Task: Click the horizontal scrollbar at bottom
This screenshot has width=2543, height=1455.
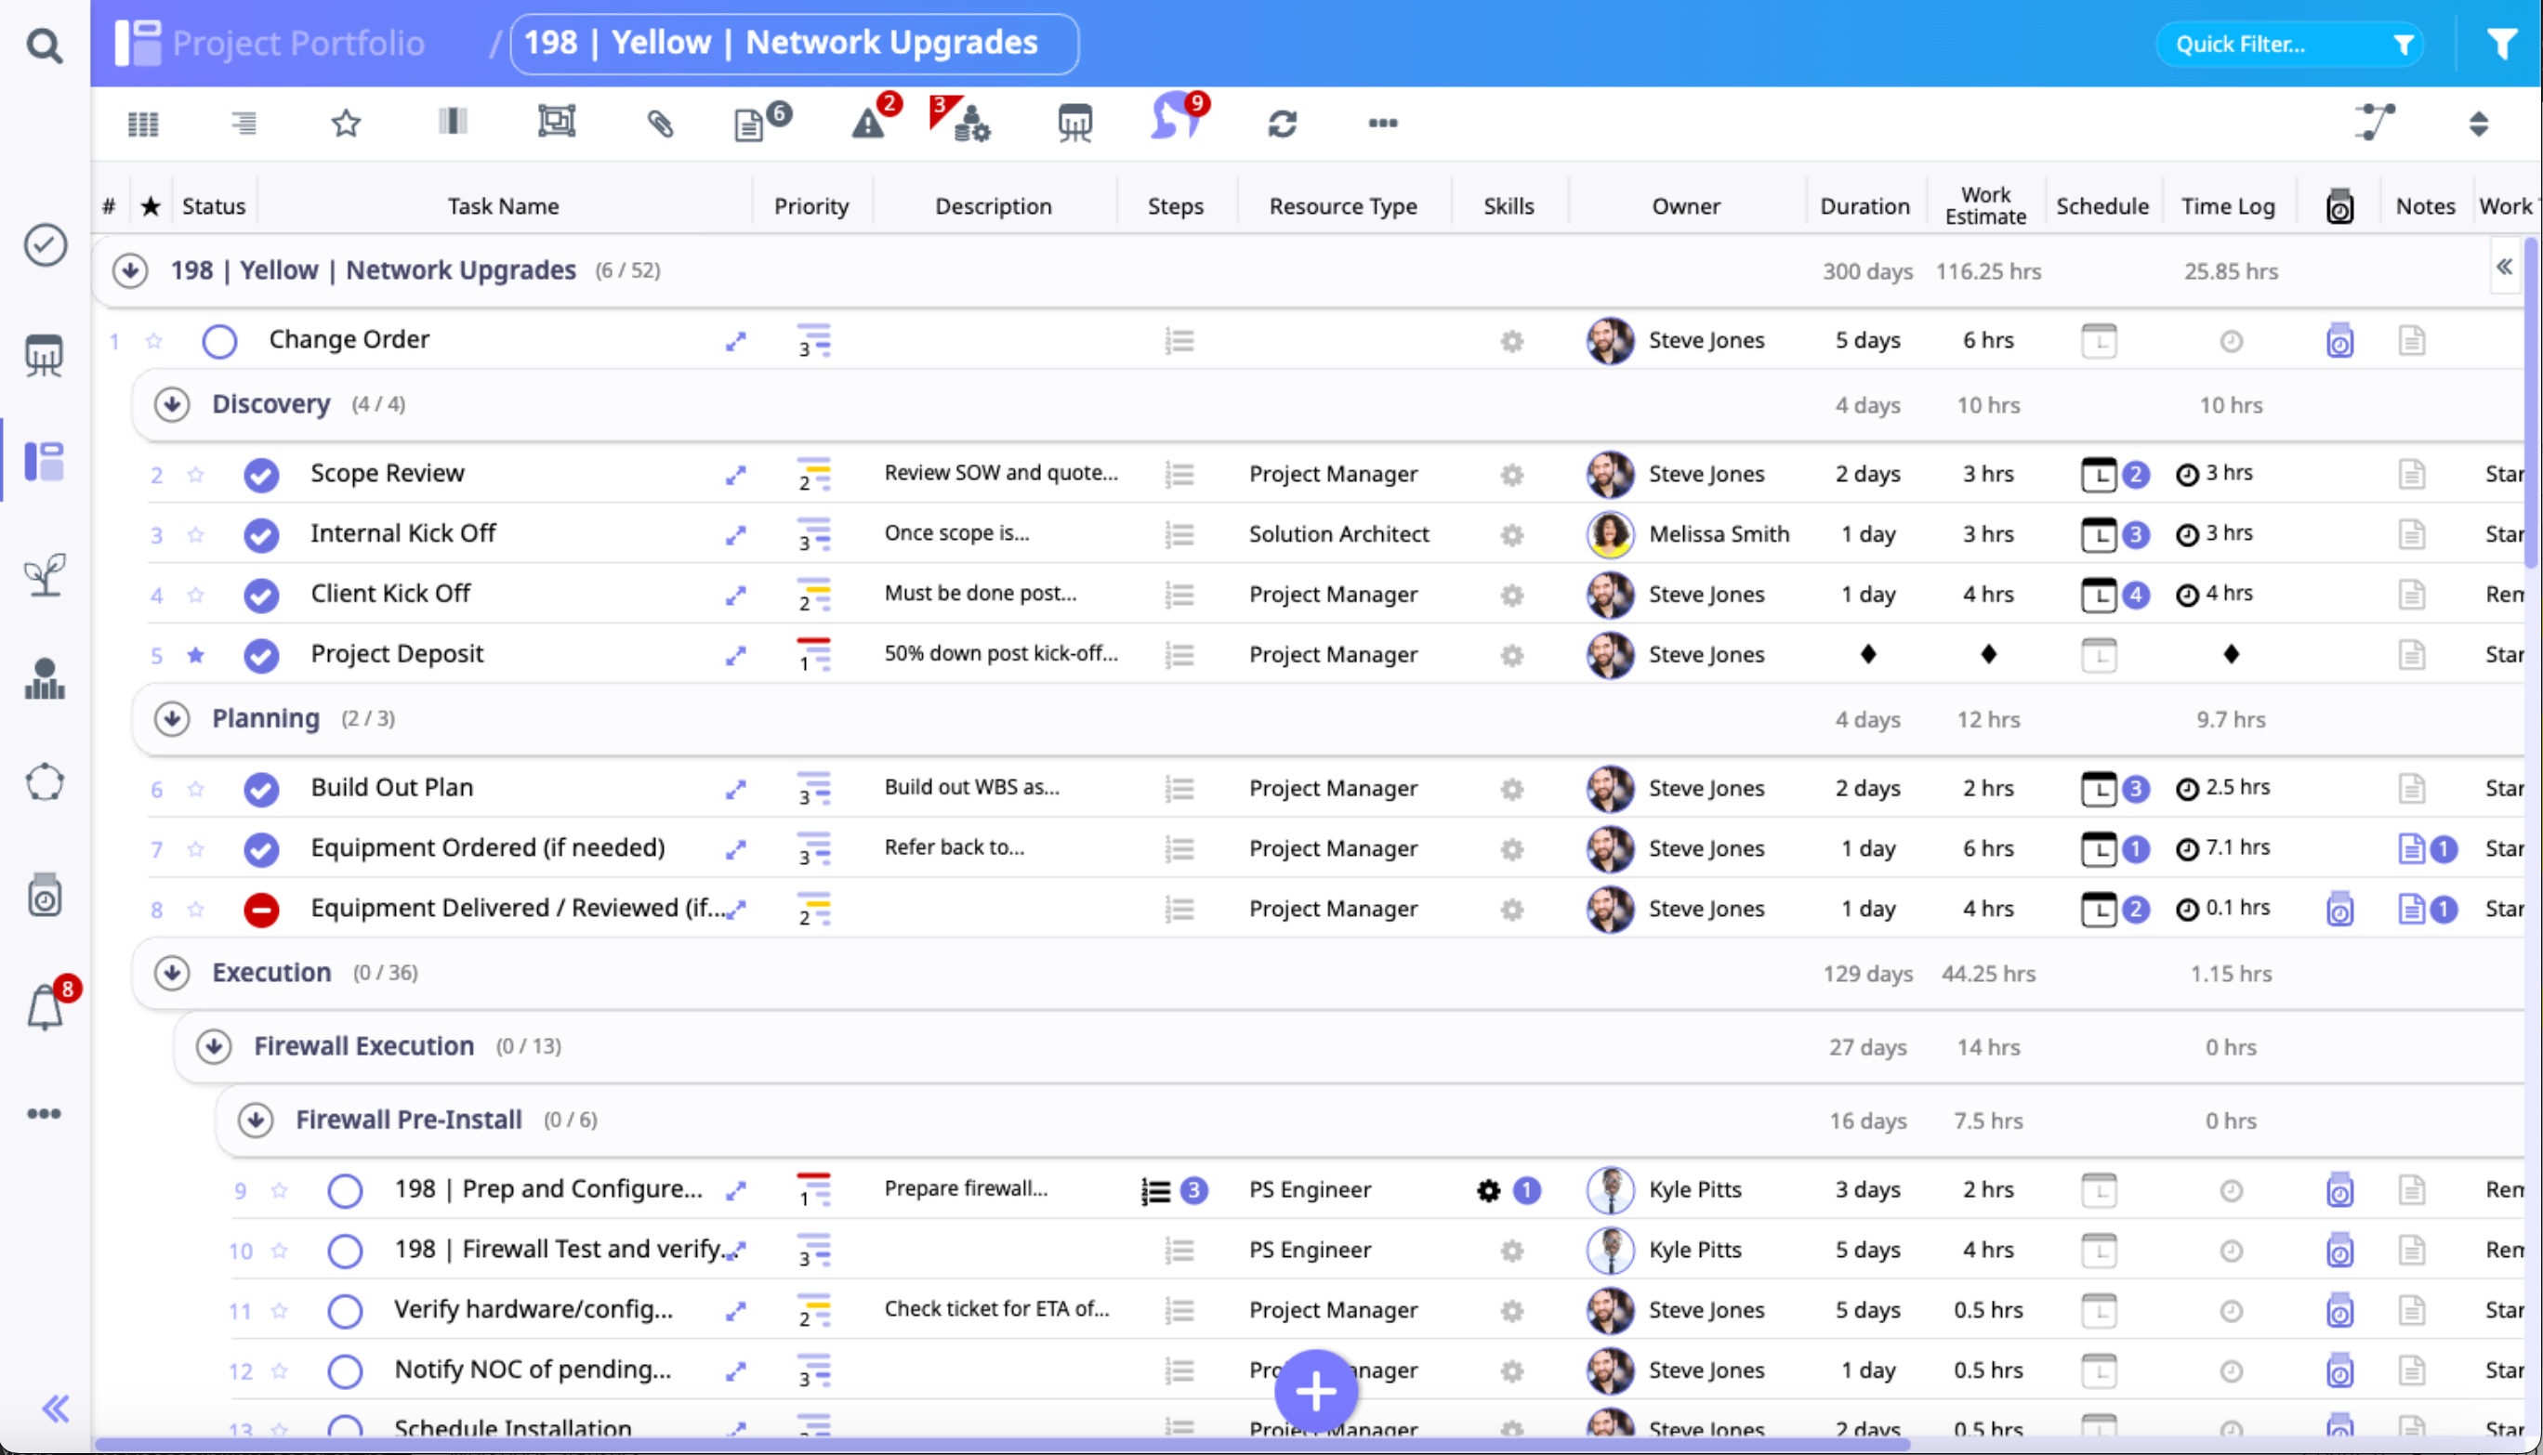Action: pyautogui.click(x=999, y=1444)
